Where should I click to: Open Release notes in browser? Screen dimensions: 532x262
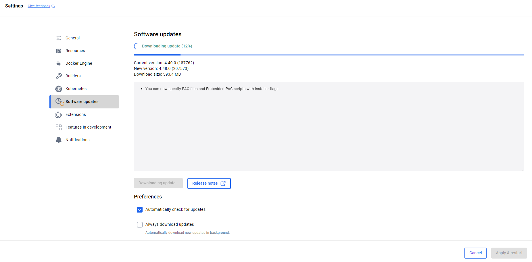(209, 183)
